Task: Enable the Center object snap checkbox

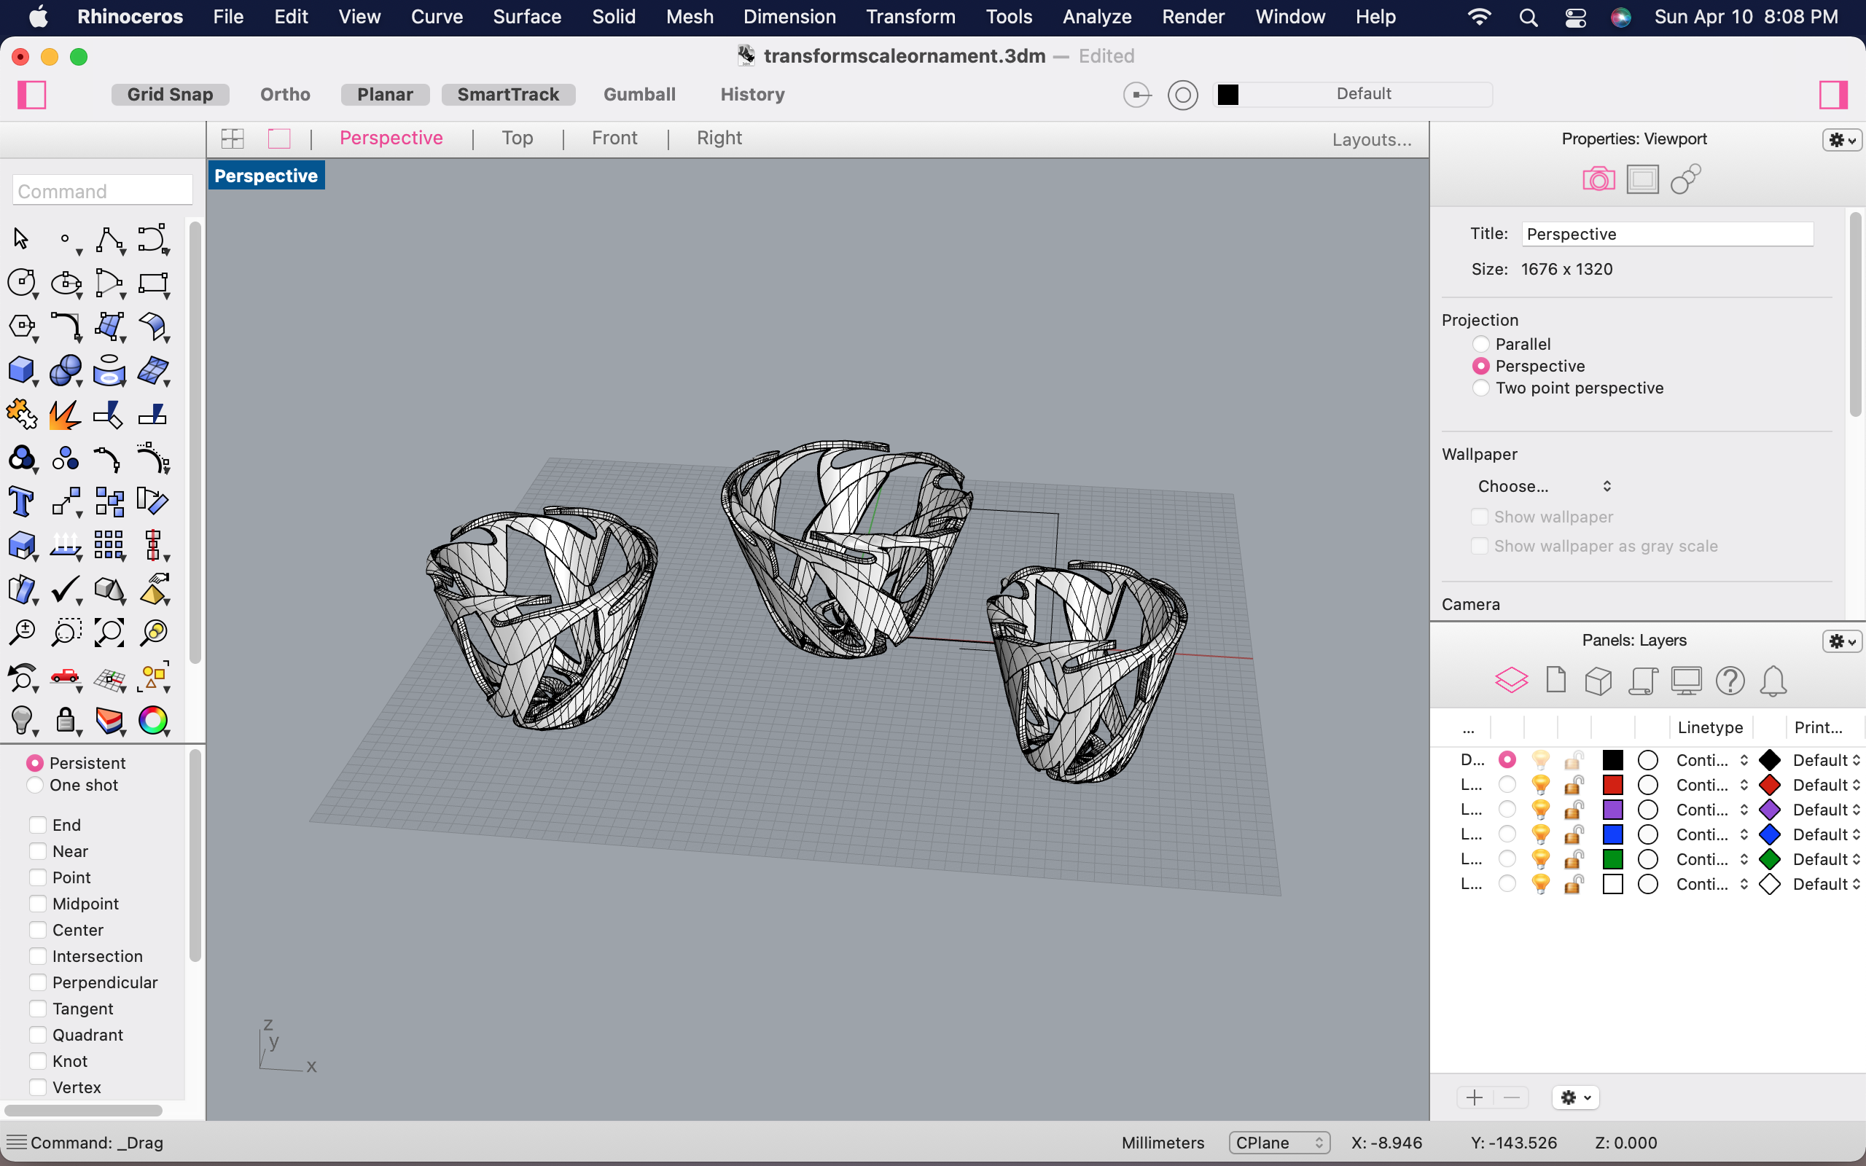Action: pyautogui.click(x=38, y=930)
